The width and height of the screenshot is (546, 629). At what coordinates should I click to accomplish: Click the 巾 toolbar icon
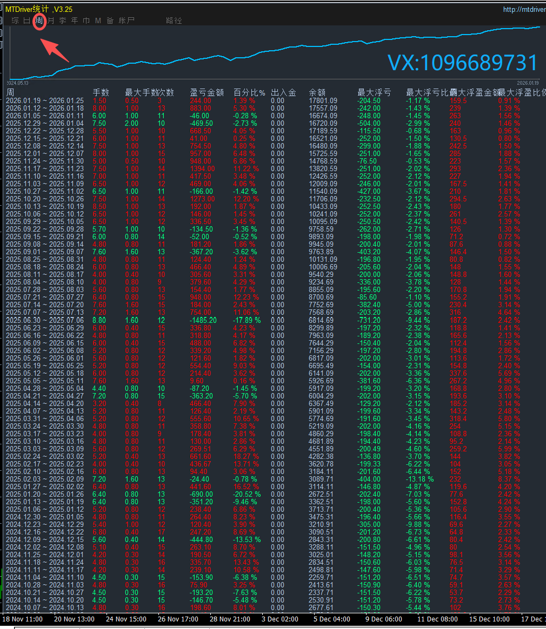click(86, 21)
